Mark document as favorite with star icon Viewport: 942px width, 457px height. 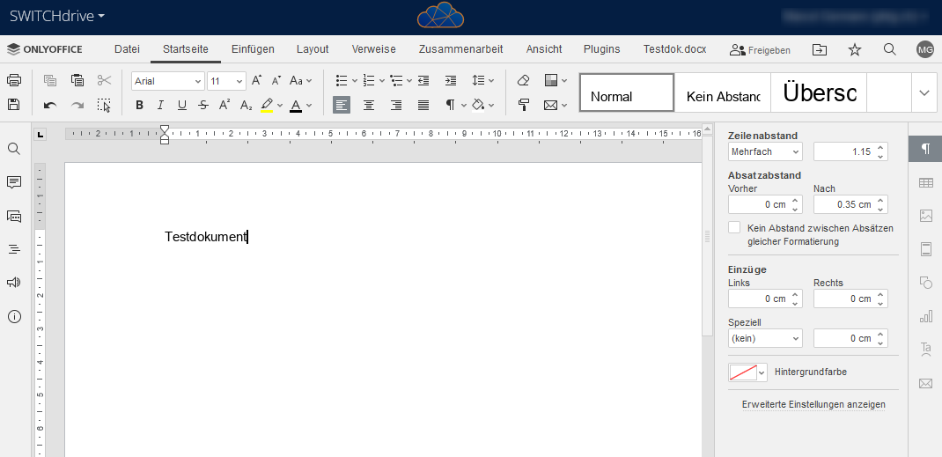855,50
